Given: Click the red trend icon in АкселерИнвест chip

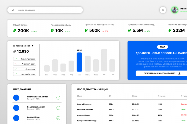Looking at the screenshot, I should tap(16, 64).
